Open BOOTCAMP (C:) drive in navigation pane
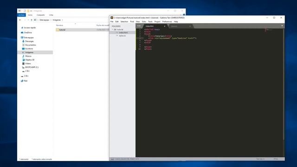 [x=32, y=67]
